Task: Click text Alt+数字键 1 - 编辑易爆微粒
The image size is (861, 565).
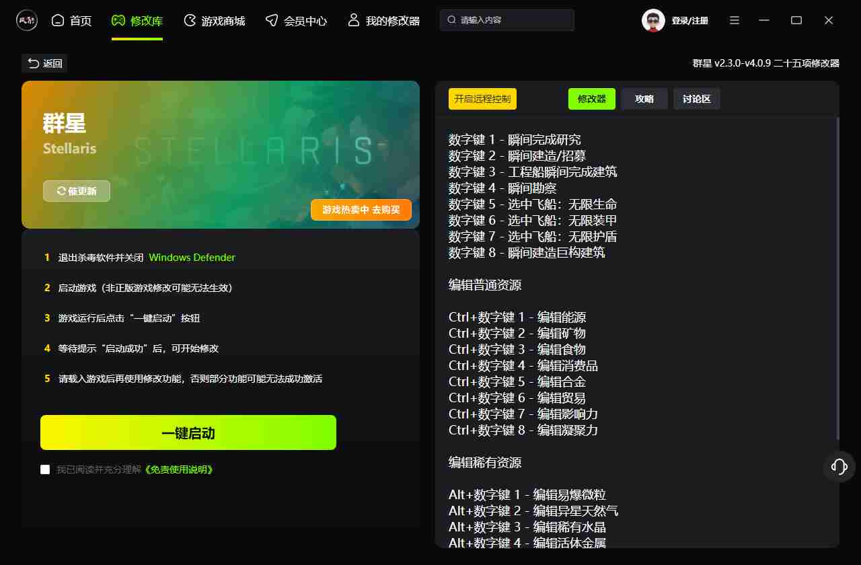Action: (x=527, y=495)
